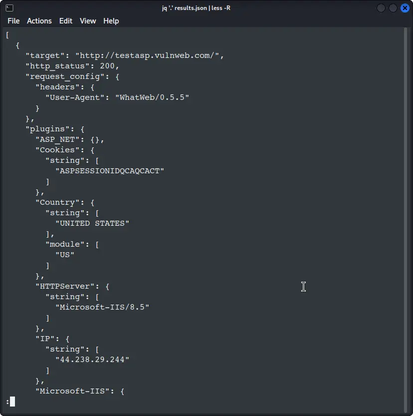This screenshot has width=413, height=416.
Task: Click the IP address 44.238.29.244
Action: (92, 360)
